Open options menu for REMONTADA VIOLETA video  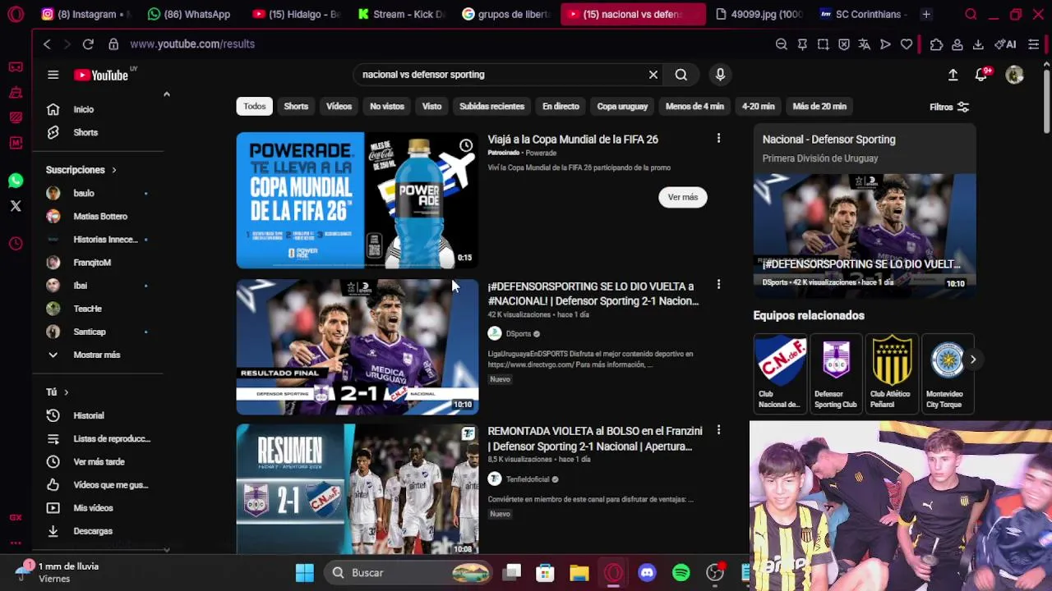click(x=718, y=430)
